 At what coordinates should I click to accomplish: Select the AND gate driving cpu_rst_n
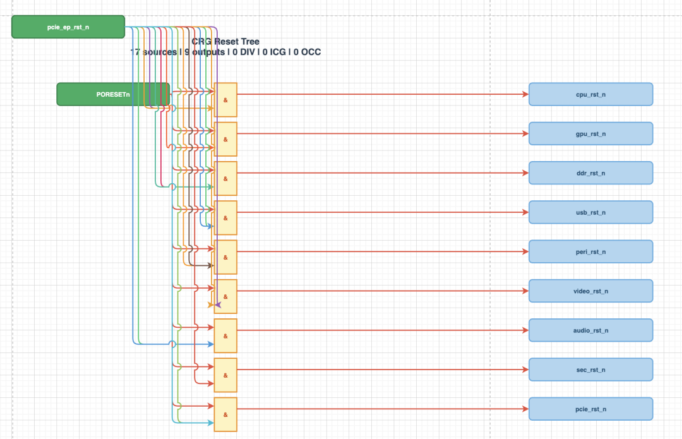[x=225, y=100]
